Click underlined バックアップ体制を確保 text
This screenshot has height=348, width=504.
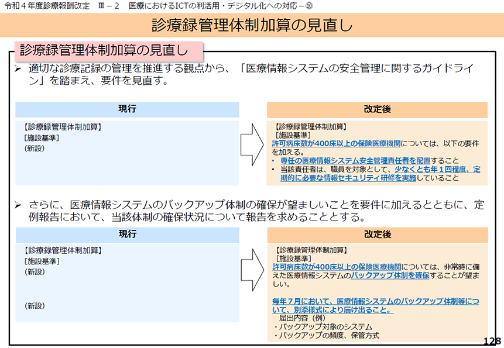390,275
